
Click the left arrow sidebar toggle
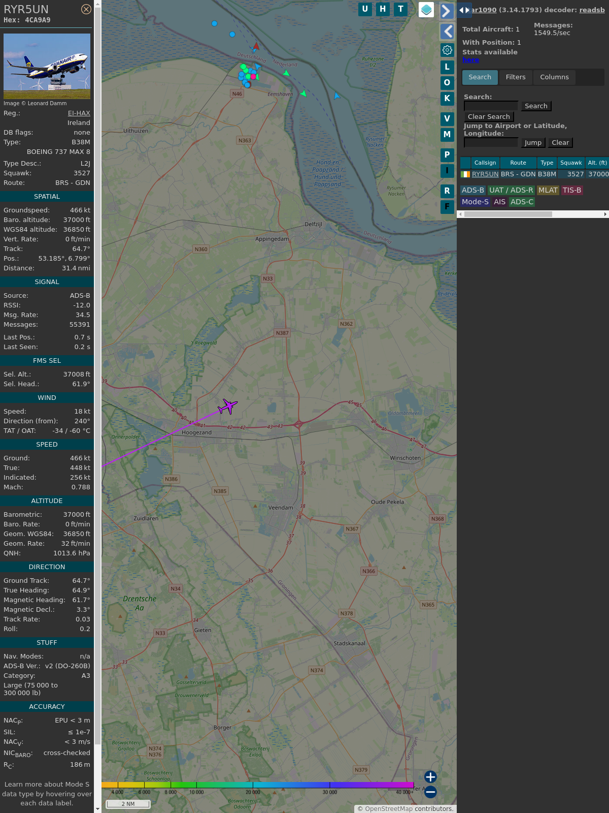point(447,32)
